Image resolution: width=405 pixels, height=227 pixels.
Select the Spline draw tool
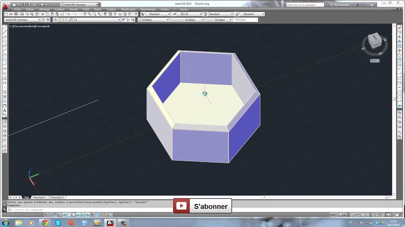(5, 64)
